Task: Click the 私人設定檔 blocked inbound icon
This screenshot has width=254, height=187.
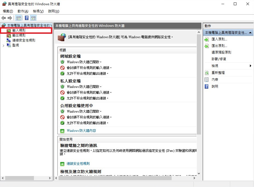Action: [62, 93]
